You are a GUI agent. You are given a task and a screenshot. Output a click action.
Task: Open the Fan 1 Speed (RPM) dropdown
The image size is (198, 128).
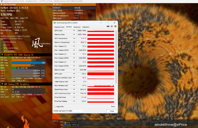click(x=74, y=50)
